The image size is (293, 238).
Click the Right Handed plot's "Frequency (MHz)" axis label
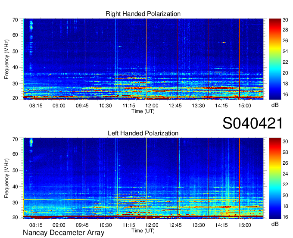(x=6, y=59)
